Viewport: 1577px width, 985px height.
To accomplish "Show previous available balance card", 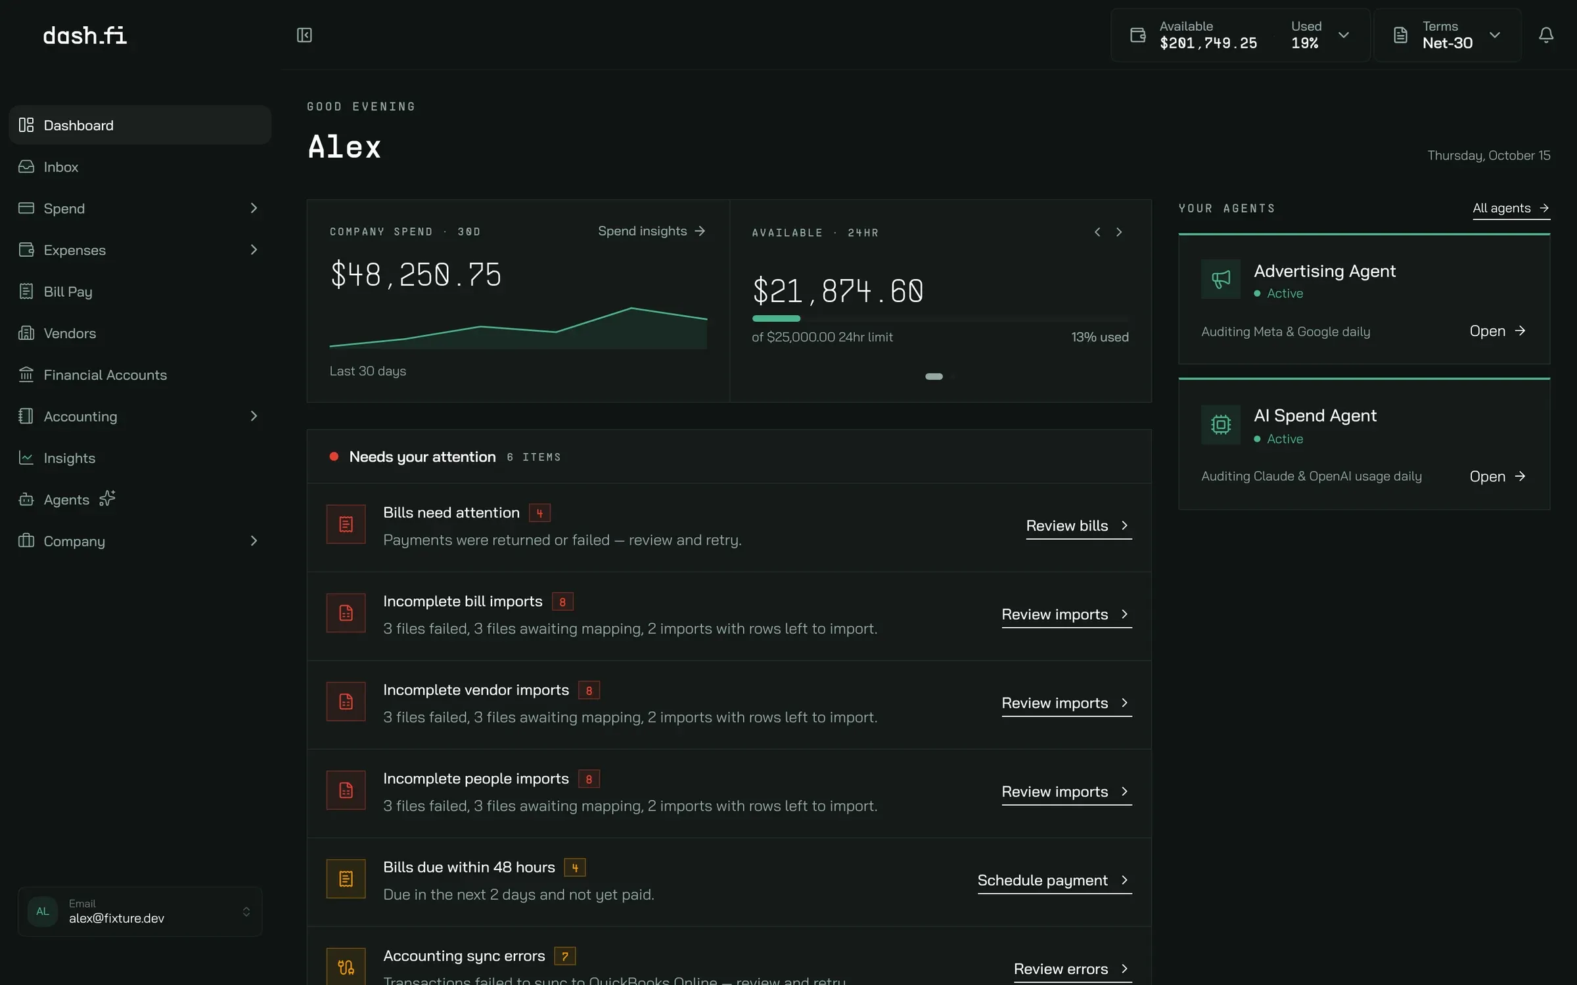I will [x=1097, y=232].
